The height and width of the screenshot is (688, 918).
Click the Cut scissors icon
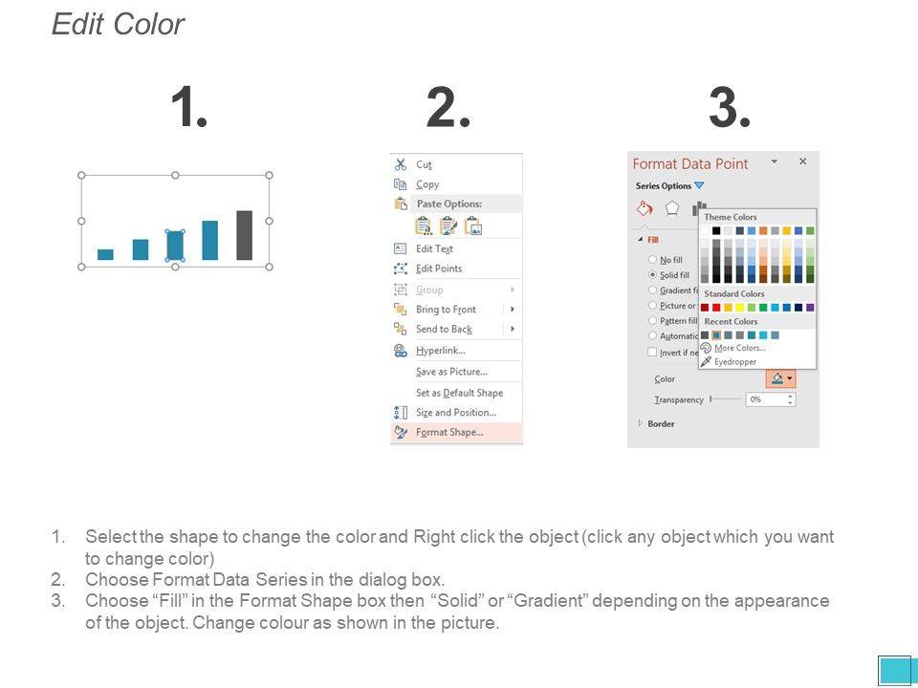401,164
